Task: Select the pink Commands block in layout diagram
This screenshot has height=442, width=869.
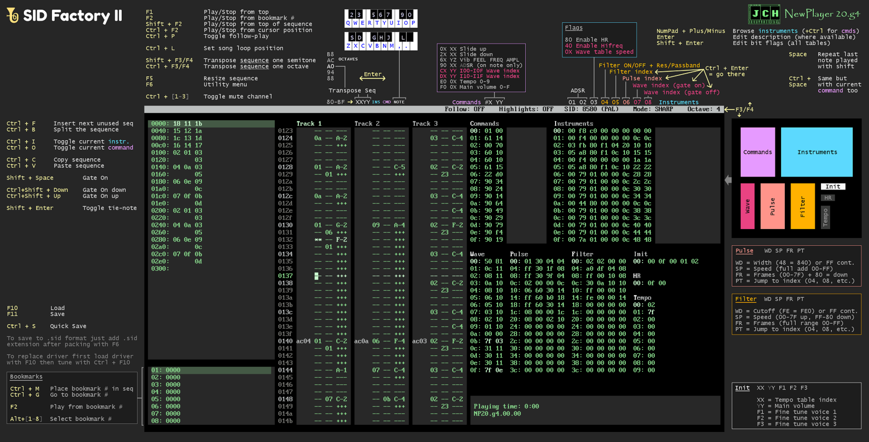Action: pyautogui.click(x=758, y=152)
